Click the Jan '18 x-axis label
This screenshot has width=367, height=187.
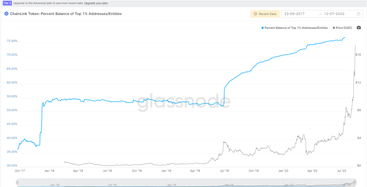pyautogui.click(x=49, y=171)
